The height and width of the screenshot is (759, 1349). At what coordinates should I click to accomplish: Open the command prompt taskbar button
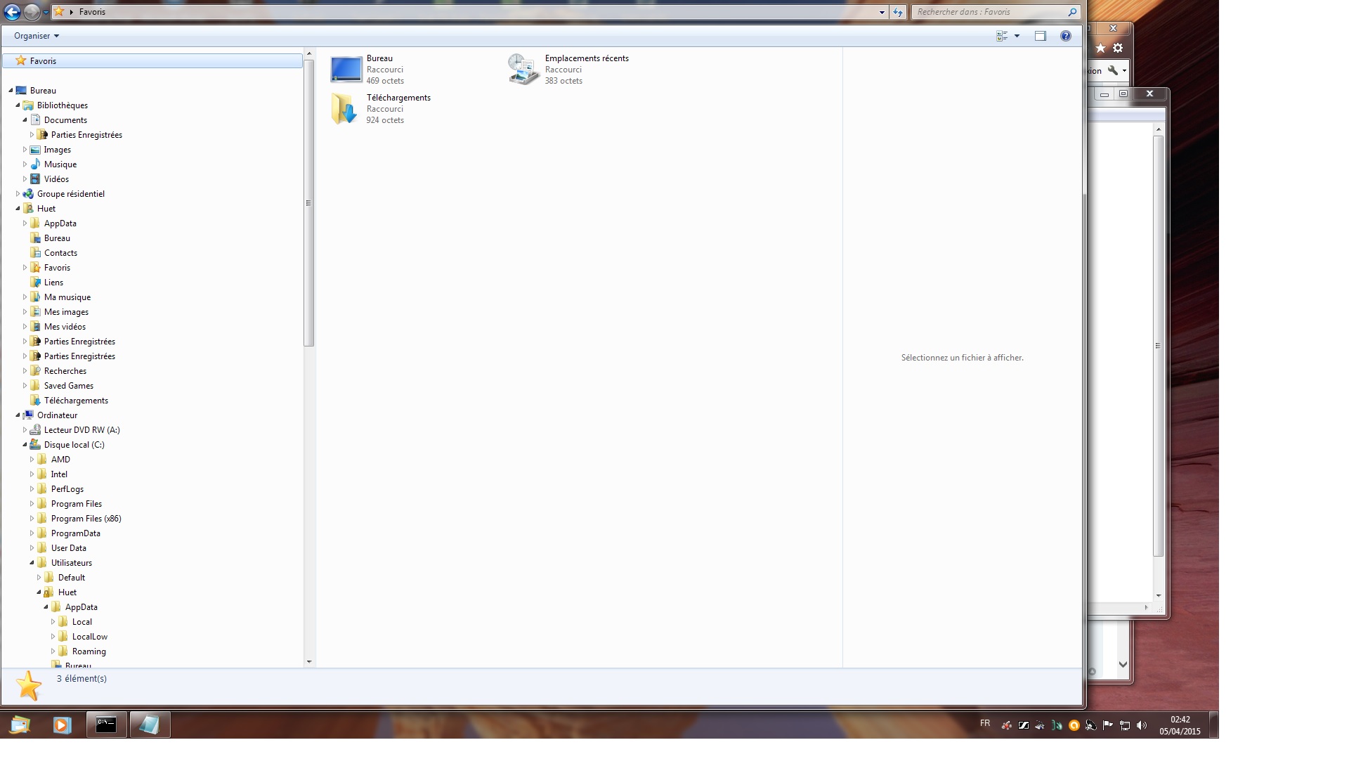pyautogui.click(x=106, y=725)
